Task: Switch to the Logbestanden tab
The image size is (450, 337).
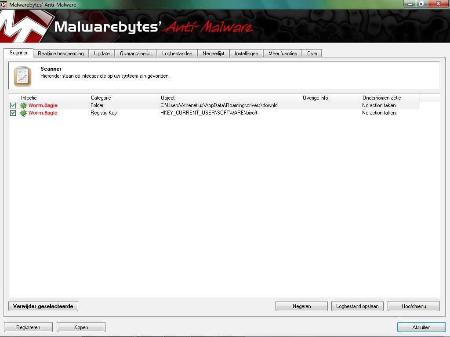Action: point(177,53)
